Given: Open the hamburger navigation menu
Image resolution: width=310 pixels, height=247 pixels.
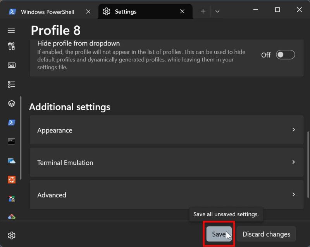Looking at the screenshot, I should (x=11, y=30).
